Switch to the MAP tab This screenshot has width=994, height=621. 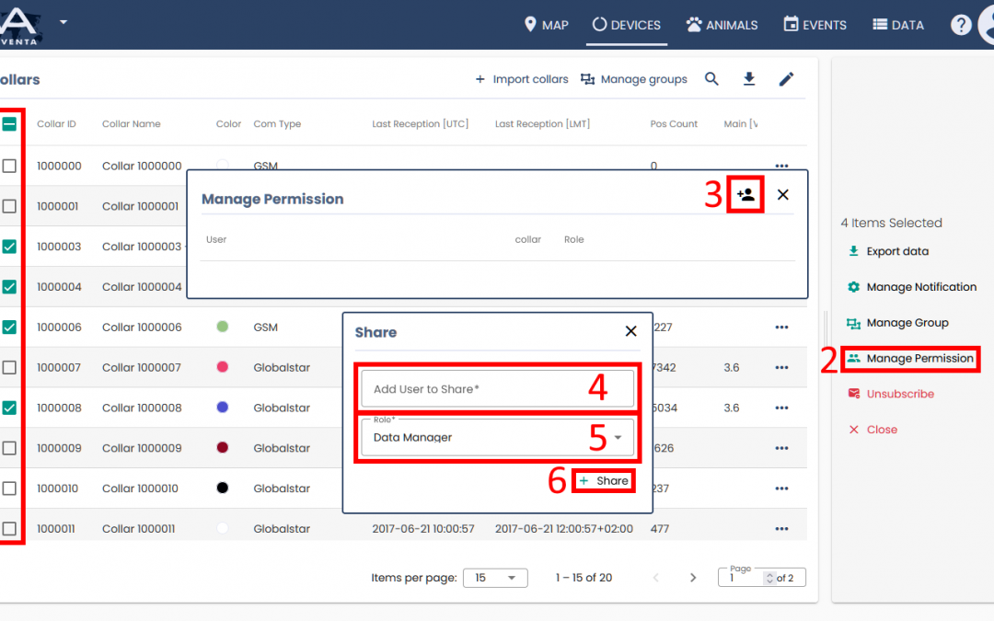pos(546,25)
